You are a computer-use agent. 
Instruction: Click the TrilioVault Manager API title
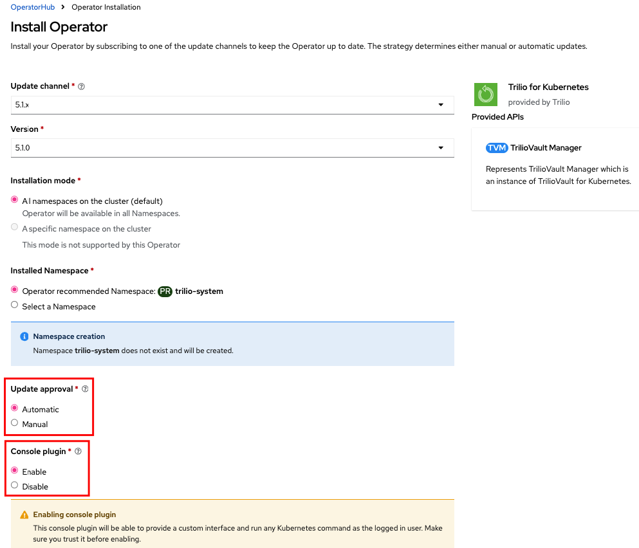click(x=546, y=148)
